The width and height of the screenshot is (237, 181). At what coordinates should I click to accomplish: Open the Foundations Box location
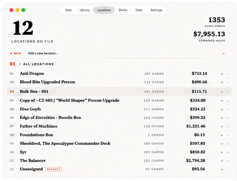(x=36, y=135)
